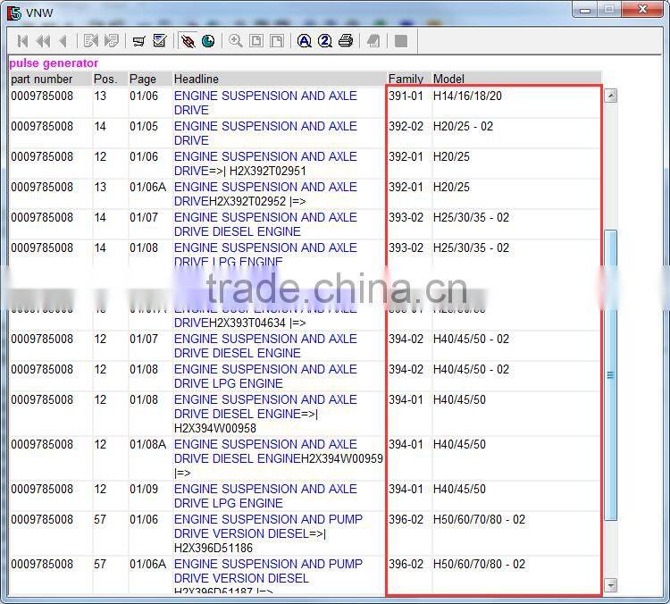Select page cell '01/06A' in the 392-01 row

[147, 187]
